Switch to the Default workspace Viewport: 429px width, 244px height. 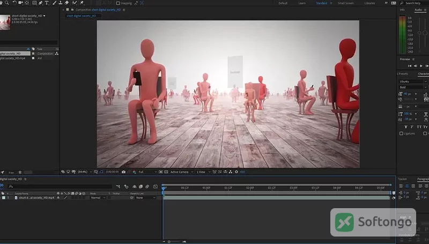(283, 3)
